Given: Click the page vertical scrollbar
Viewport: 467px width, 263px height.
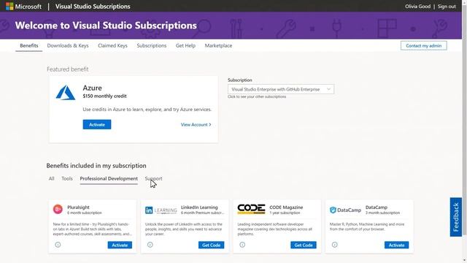Looking at the screenshot, I should pos(464,119).
